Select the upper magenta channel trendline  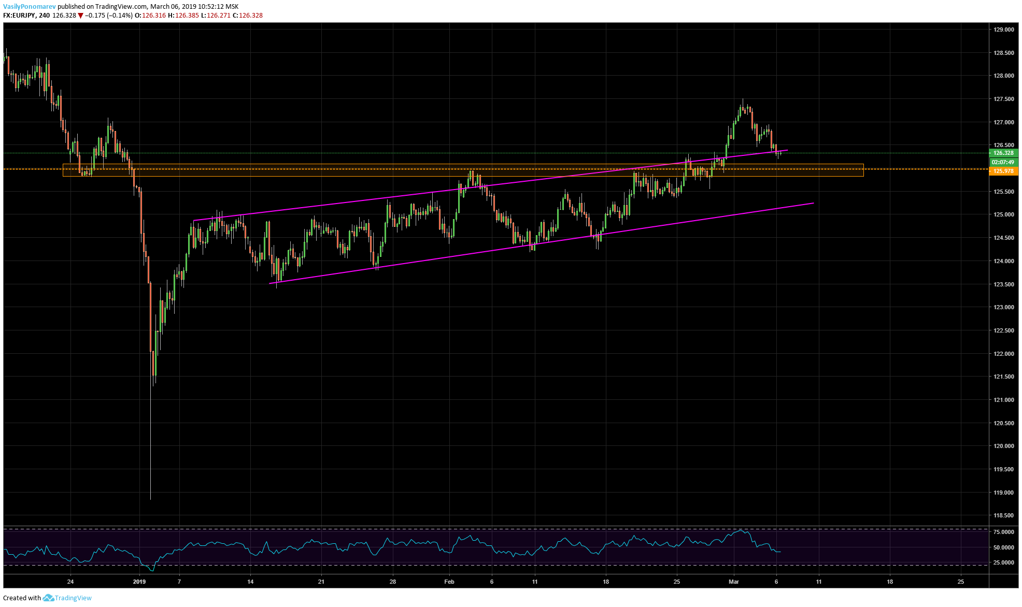(x=490, y=185)
